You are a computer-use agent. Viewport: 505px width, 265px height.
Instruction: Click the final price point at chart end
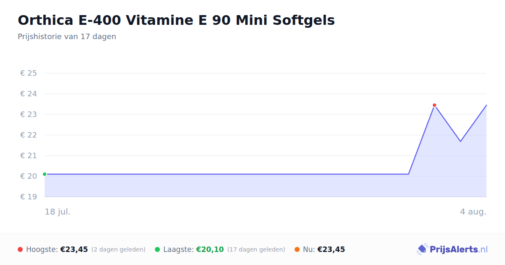click(x=486, y=105)
